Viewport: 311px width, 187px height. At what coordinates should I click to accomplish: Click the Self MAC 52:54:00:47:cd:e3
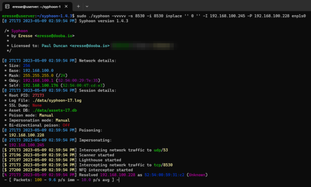83,85
